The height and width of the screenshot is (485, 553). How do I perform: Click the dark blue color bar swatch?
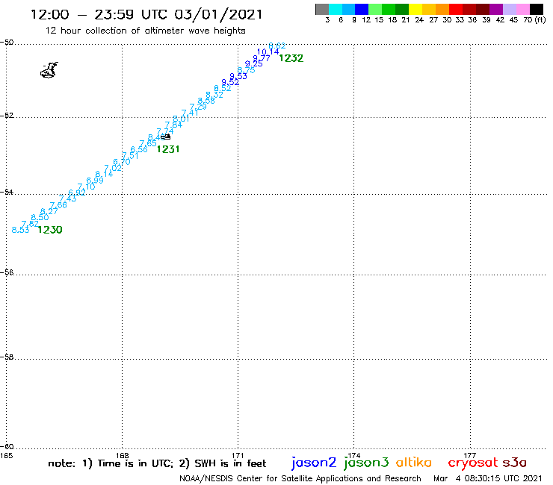(362, 9)
